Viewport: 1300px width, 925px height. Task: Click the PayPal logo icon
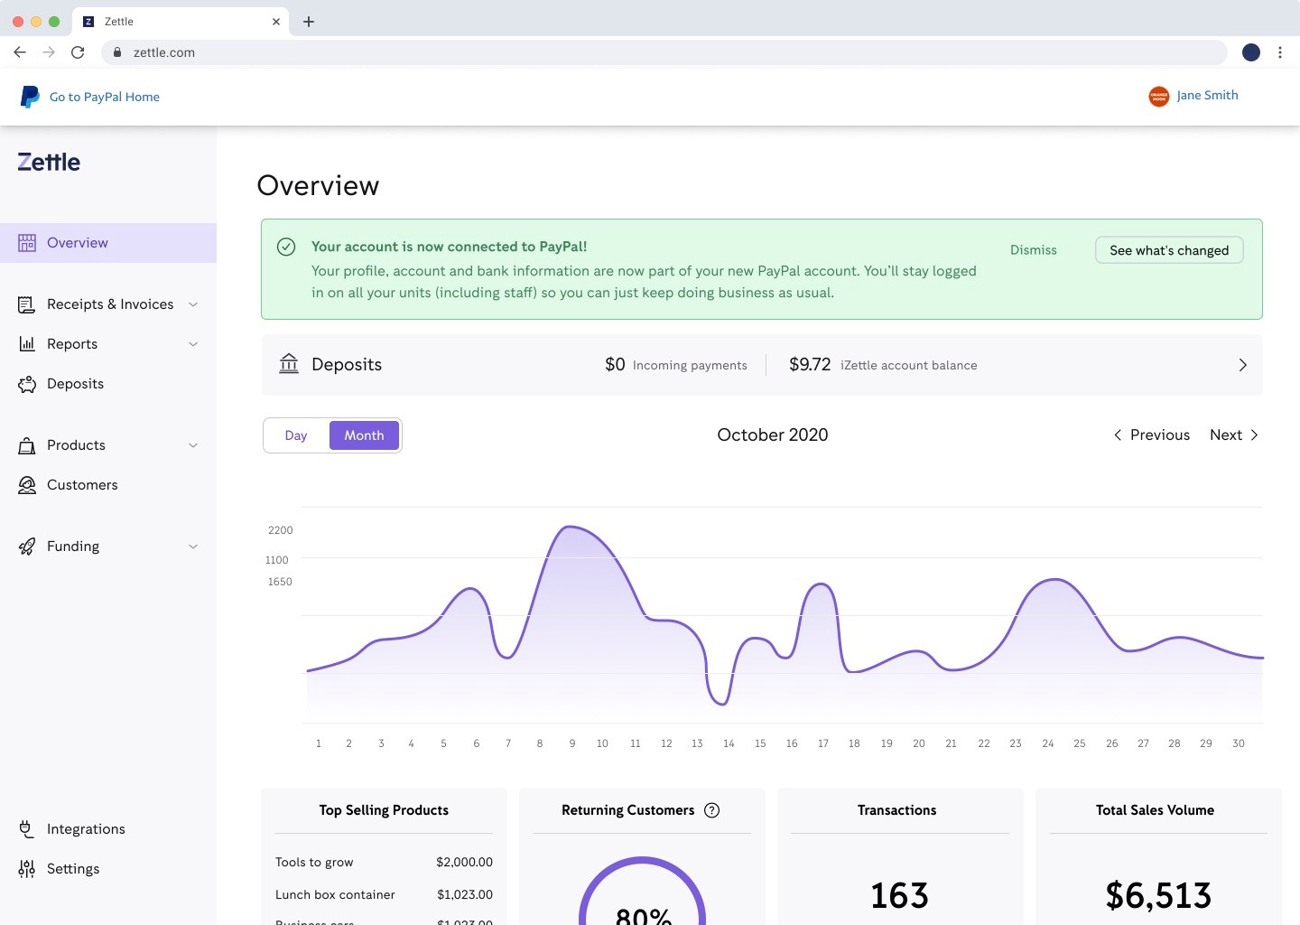tap(30, 97)
